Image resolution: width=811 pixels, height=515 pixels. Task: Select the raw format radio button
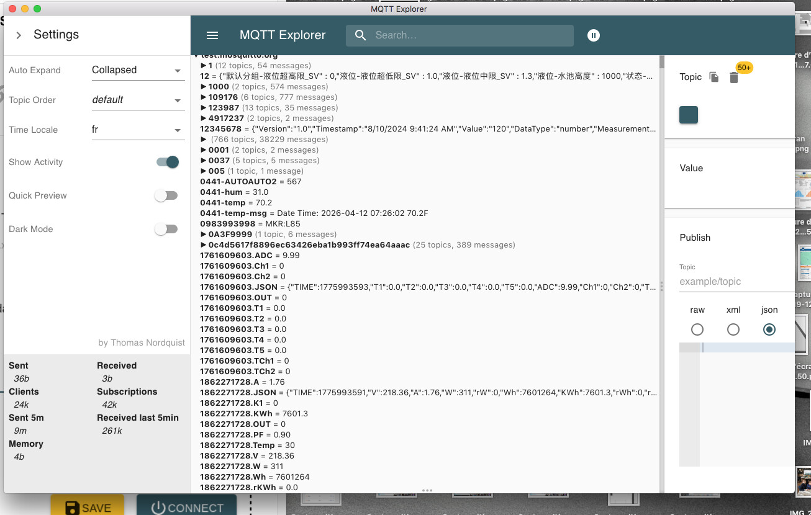(697, 329)
